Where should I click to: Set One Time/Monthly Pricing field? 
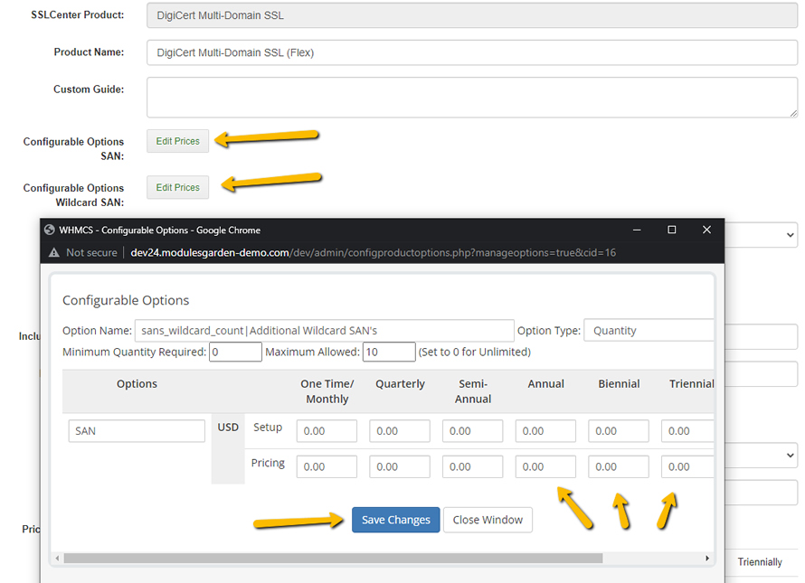[x=327, y=466]
